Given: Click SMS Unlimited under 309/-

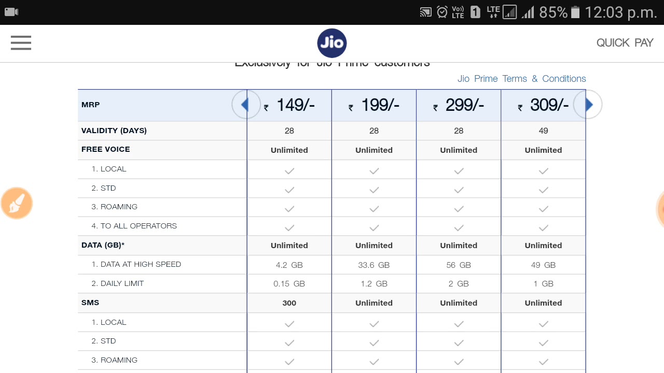Looking at the screenshot, I should pyautogui.click(x=543, y=303).
